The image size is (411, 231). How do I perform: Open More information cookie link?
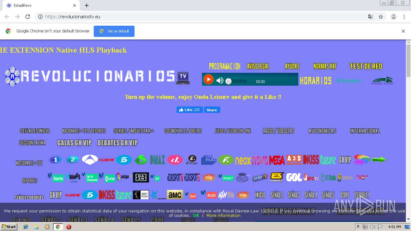click(223, 216)
